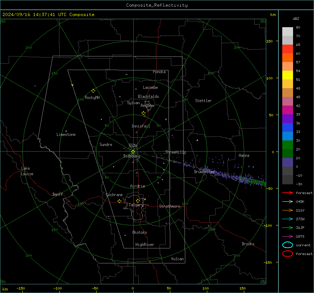314x293 pixels.
Task: Click the Ponoka label
Action: (159, 72)
